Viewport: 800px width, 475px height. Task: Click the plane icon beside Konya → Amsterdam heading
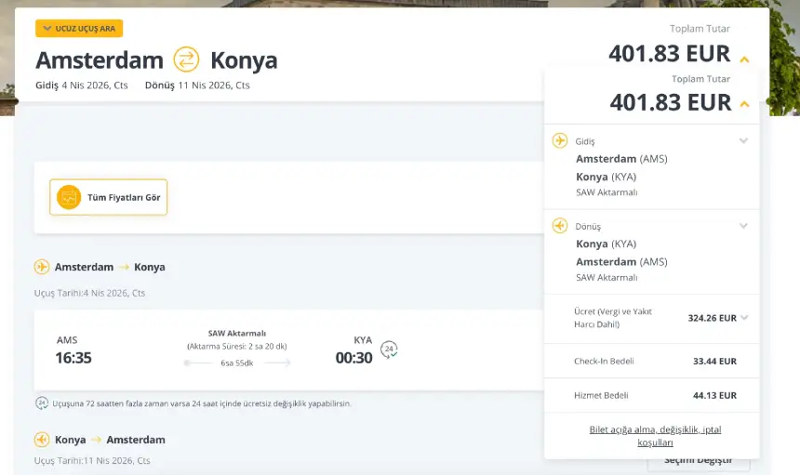point(42,440)
